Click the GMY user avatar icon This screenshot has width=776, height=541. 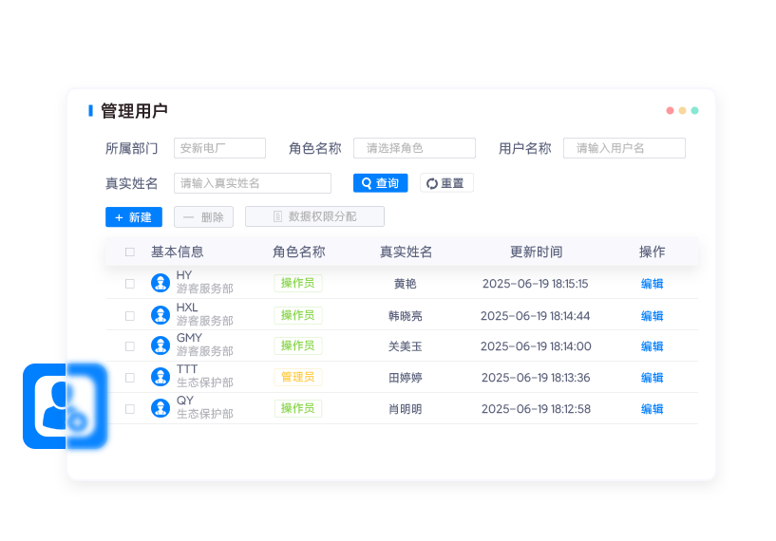[x=160, y=345]
